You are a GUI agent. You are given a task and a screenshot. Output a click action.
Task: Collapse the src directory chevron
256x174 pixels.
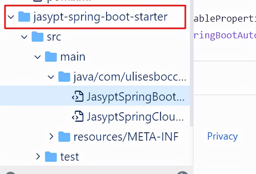tap(24, 37)
